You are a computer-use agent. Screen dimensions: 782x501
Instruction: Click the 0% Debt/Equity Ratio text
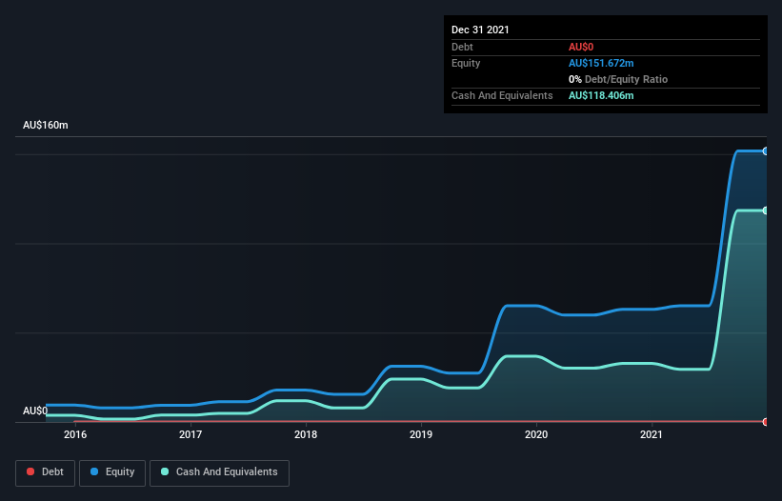(618, 79)
